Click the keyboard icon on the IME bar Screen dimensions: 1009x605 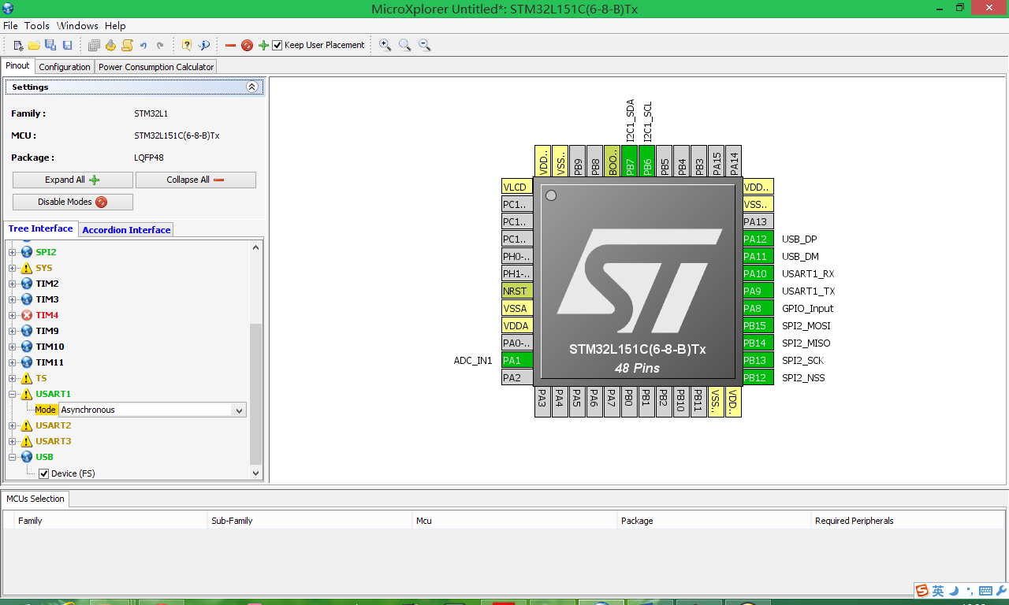coord(985,591)
